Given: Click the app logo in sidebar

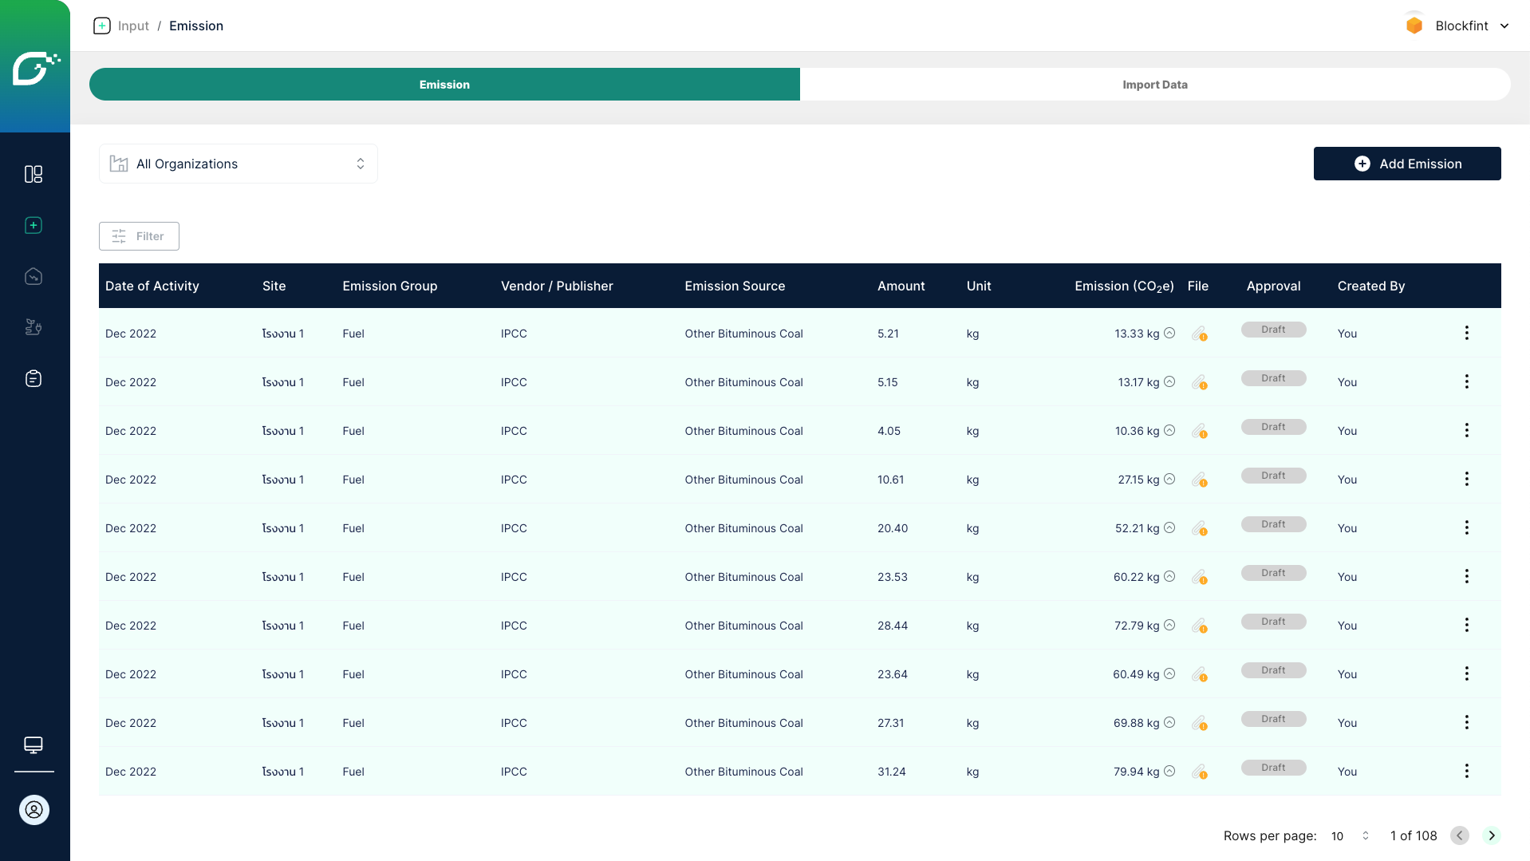Looking at the screenshot, I should point(35,67).
